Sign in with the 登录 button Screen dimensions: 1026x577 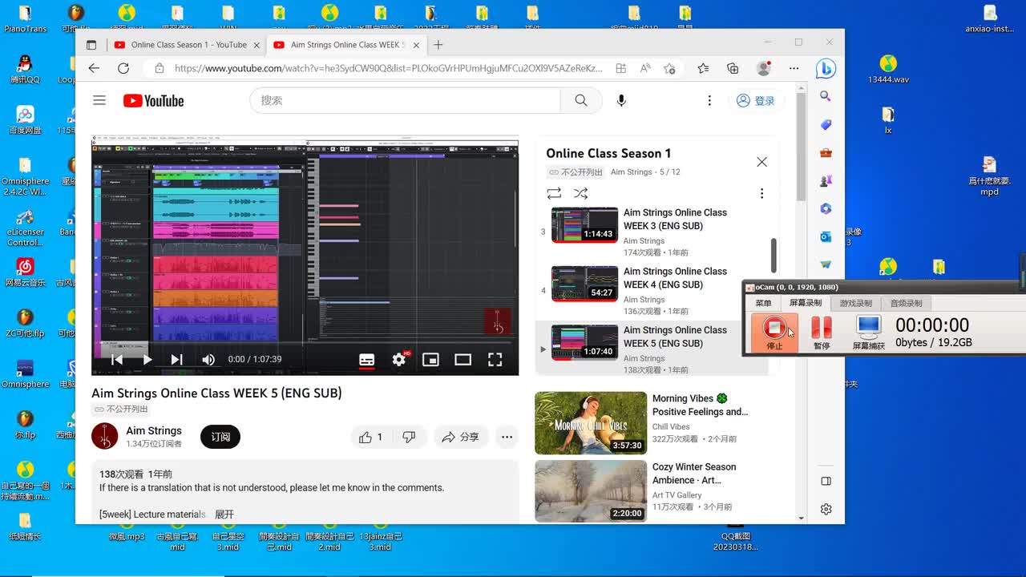click(x=756, y=100)
